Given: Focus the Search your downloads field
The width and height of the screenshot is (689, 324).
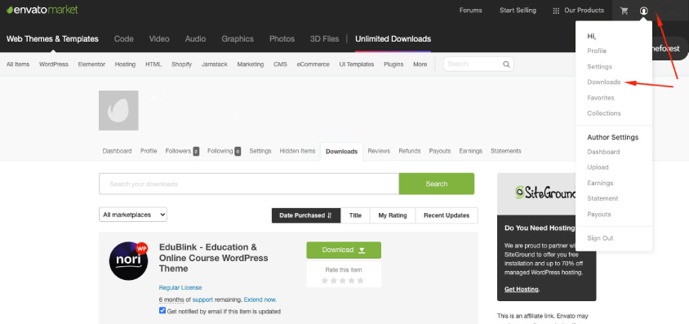Looking at the screenshot, I should [249, 184].
